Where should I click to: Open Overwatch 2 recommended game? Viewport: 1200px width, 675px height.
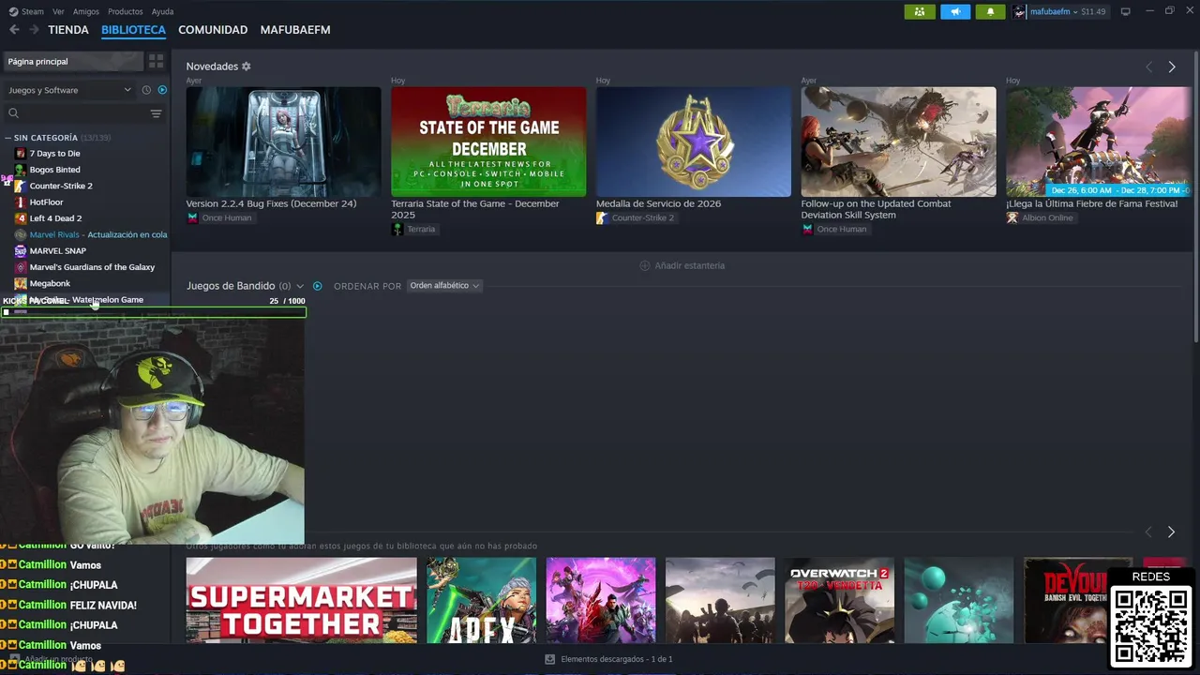coord(839,600)
